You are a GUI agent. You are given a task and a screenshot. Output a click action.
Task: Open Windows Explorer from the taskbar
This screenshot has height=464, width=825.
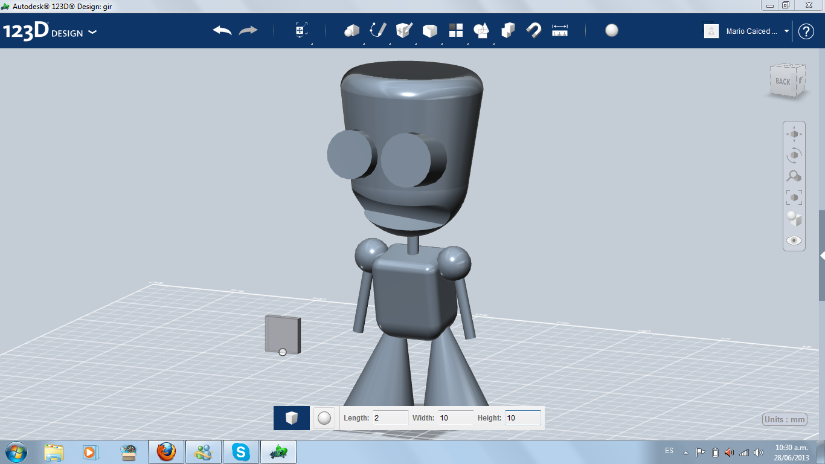pyautogui.click(x=54, y=452)
